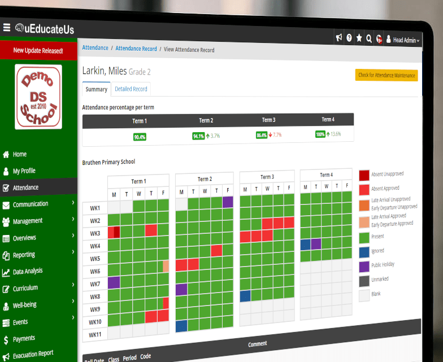The image size is (443, 362).
Task: Click the megaphone announcements icon
Action: coord(339,38)
